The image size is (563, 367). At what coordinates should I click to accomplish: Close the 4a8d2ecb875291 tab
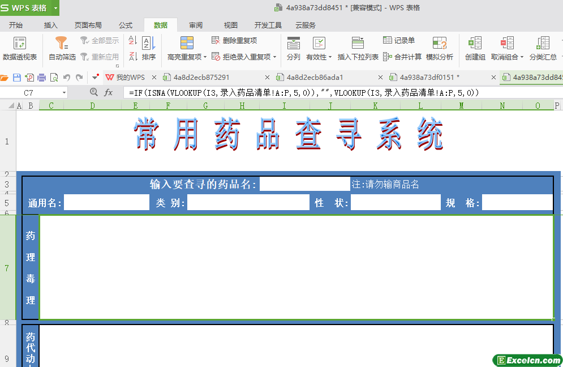[267, 77]
